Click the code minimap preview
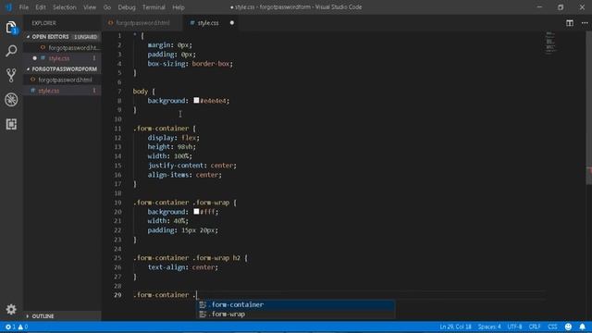The image size is (592, 333). (550, 43)
